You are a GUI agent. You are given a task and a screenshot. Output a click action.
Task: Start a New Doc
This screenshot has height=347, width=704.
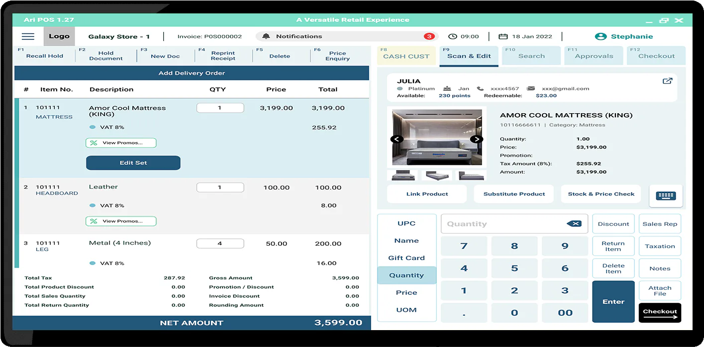(x=165, y=56)
